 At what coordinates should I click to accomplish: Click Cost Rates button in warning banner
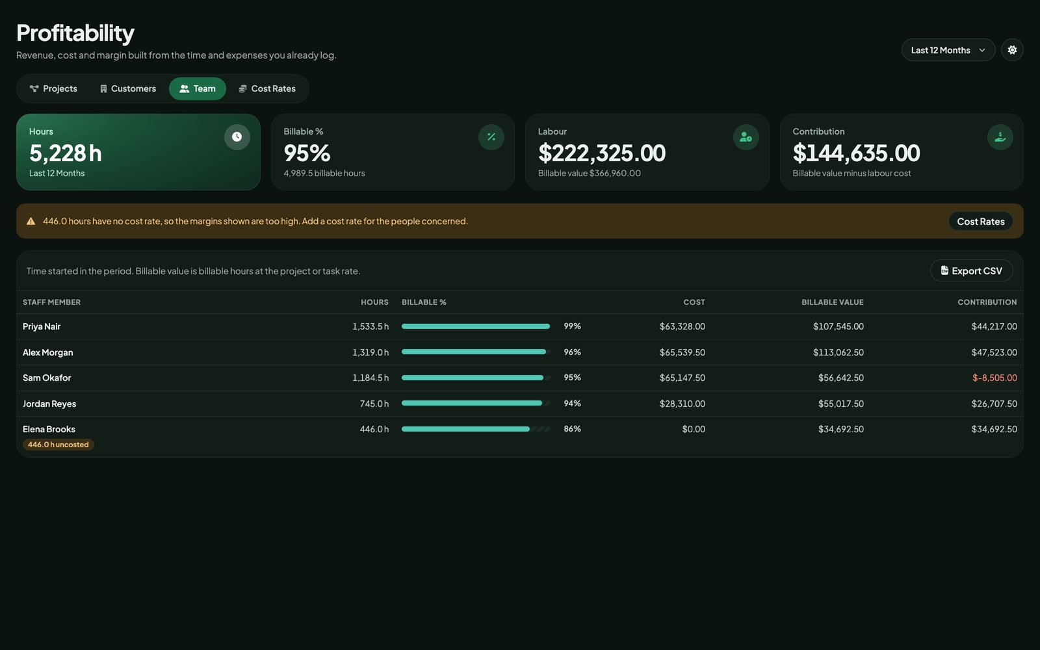tap(981, 222)
